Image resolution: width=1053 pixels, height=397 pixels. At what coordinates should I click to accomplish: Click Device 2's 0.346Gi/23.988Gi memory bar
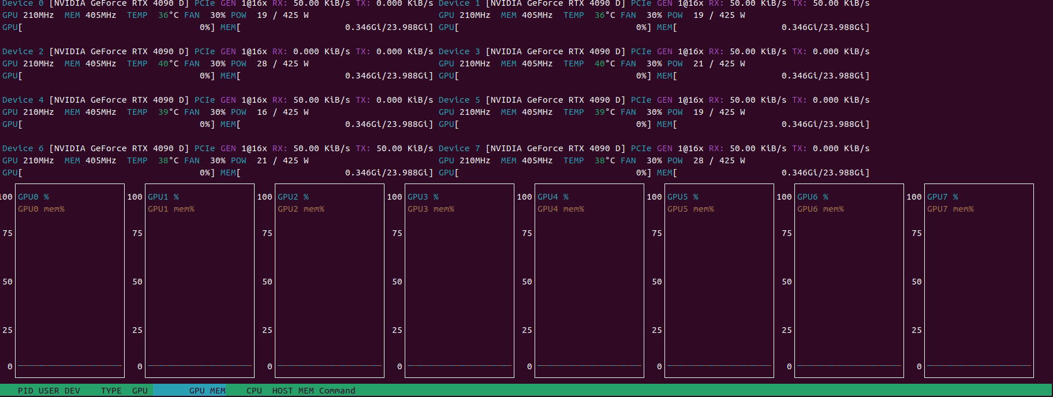[327, 76]
